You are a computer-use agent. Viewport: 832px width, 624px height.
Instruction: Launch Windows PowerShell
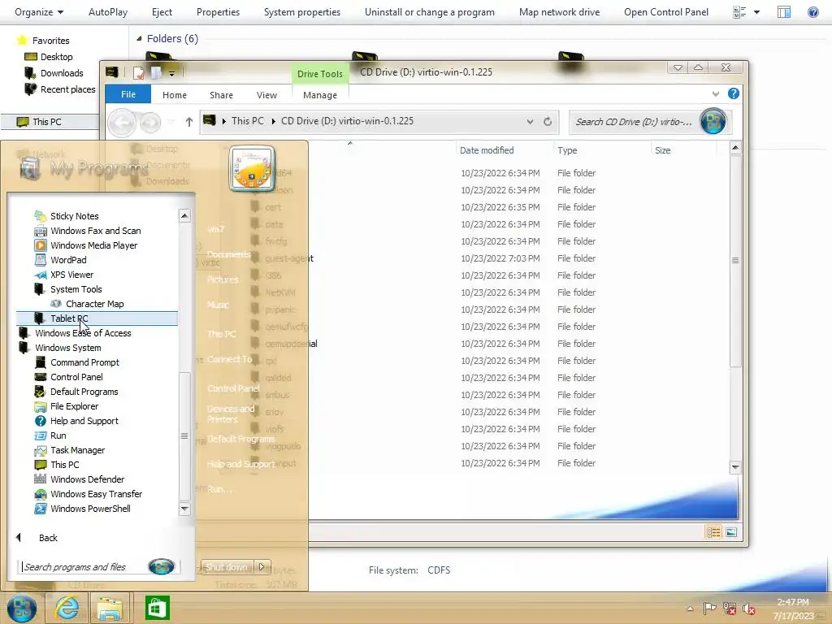click(90, 509)
